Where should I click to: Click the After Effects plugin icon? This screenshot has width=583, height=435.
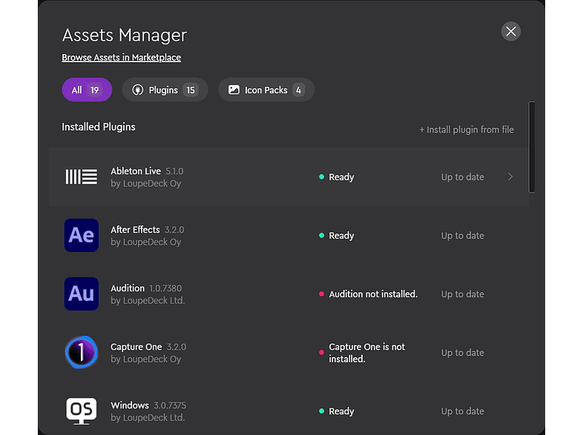[x=82, y=235]
